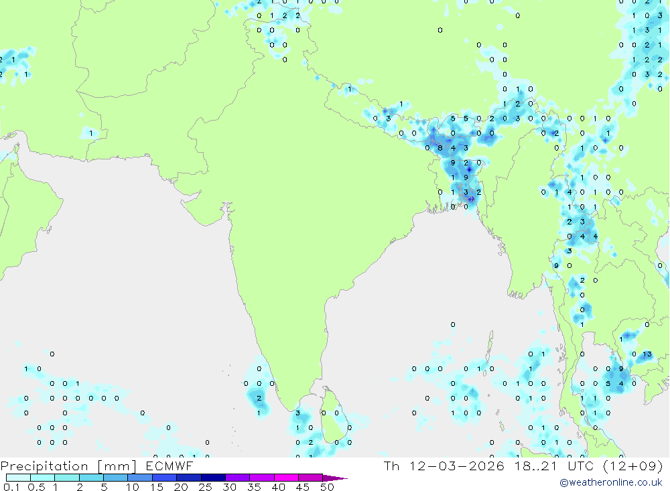Viewport: 670px width, 491px height.
Task: Click the 45–50 mm legend color box
Action: pos(311,478)
